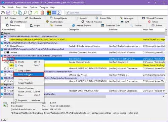Choose Check VirusTotal in the context menu
168x122 pixels.
[29, 83]
